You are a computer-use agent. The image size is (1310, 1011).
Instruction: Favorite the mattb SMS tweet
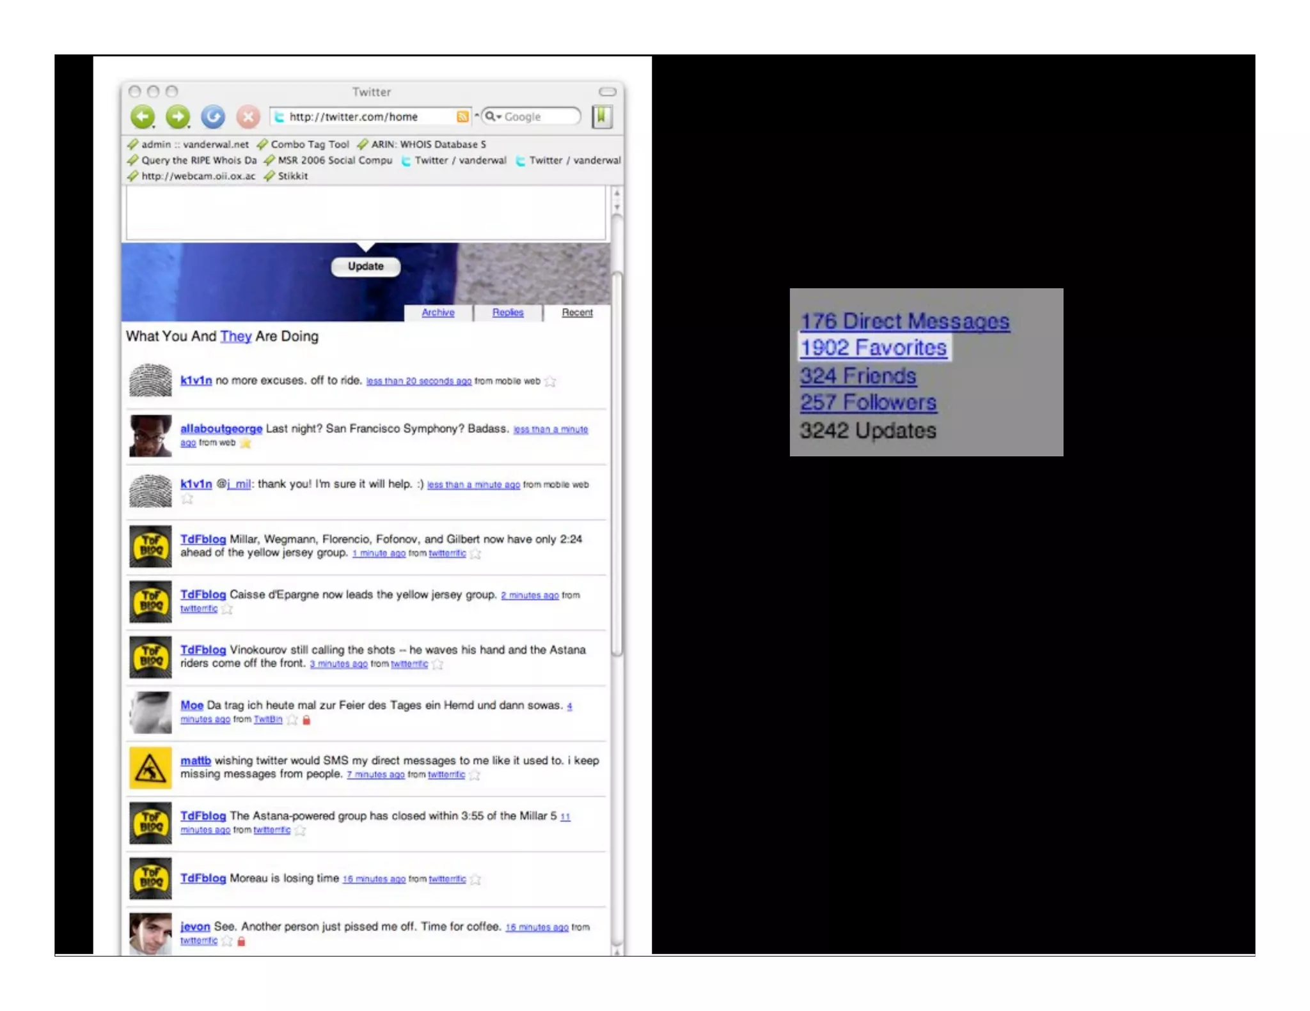pyautogui.click(x=475, y=775)
